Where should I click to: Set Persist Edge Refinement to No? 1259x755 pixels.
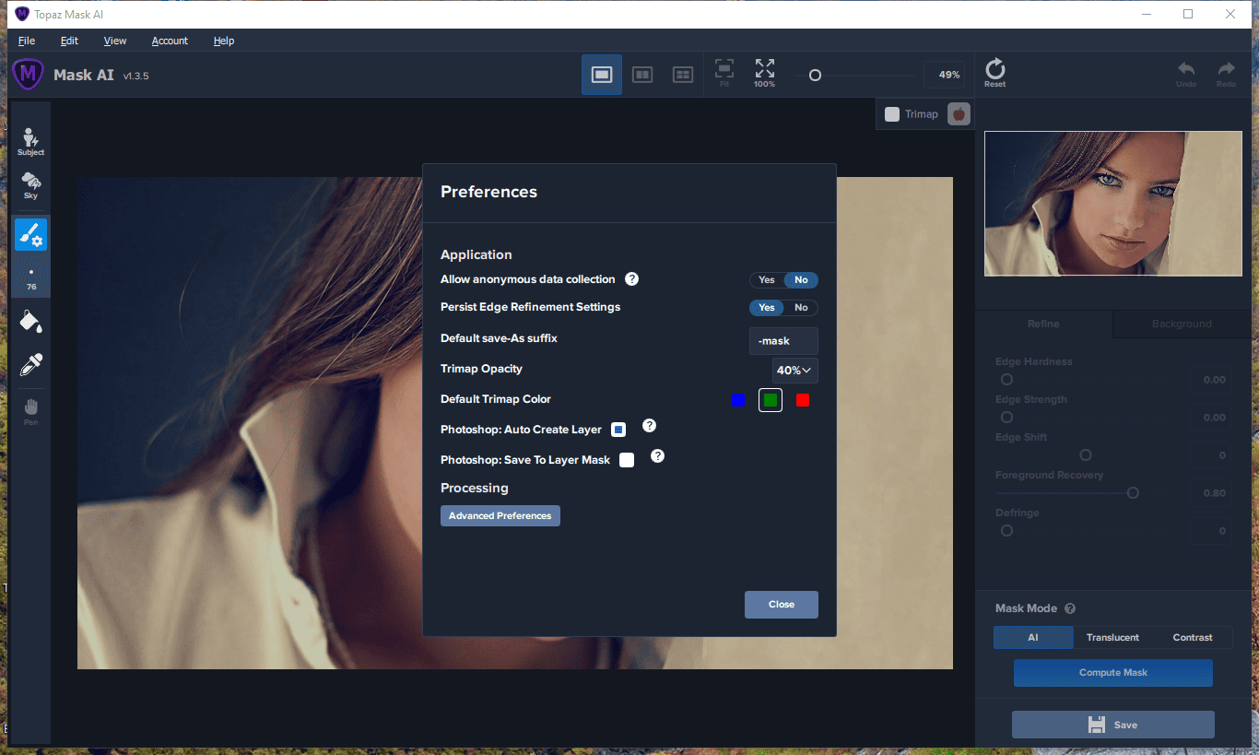click(801, 307)
